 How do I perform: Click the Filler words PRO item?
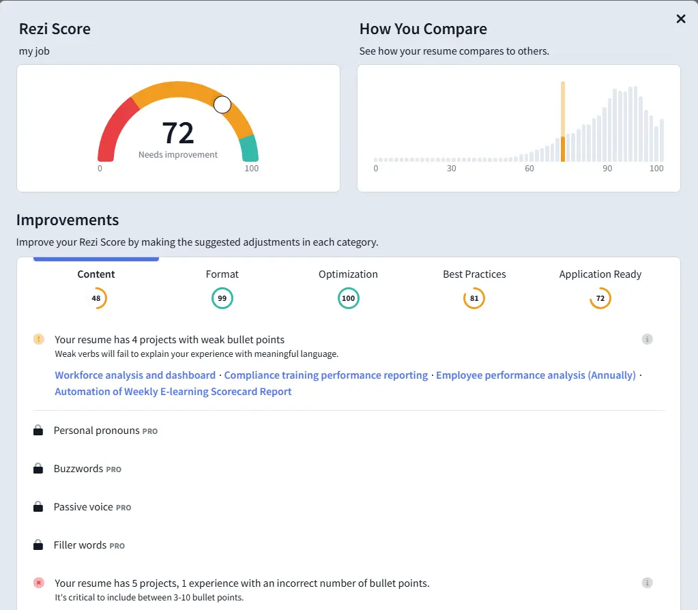(x=89, y=545)
